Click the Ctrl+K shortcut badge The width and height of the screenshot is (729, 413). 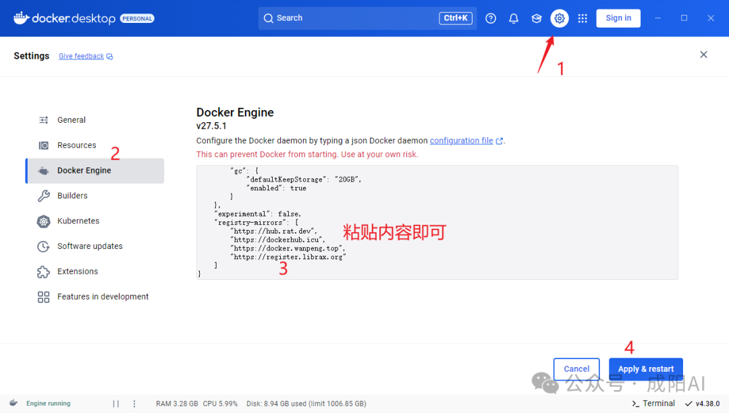(455, 18)
